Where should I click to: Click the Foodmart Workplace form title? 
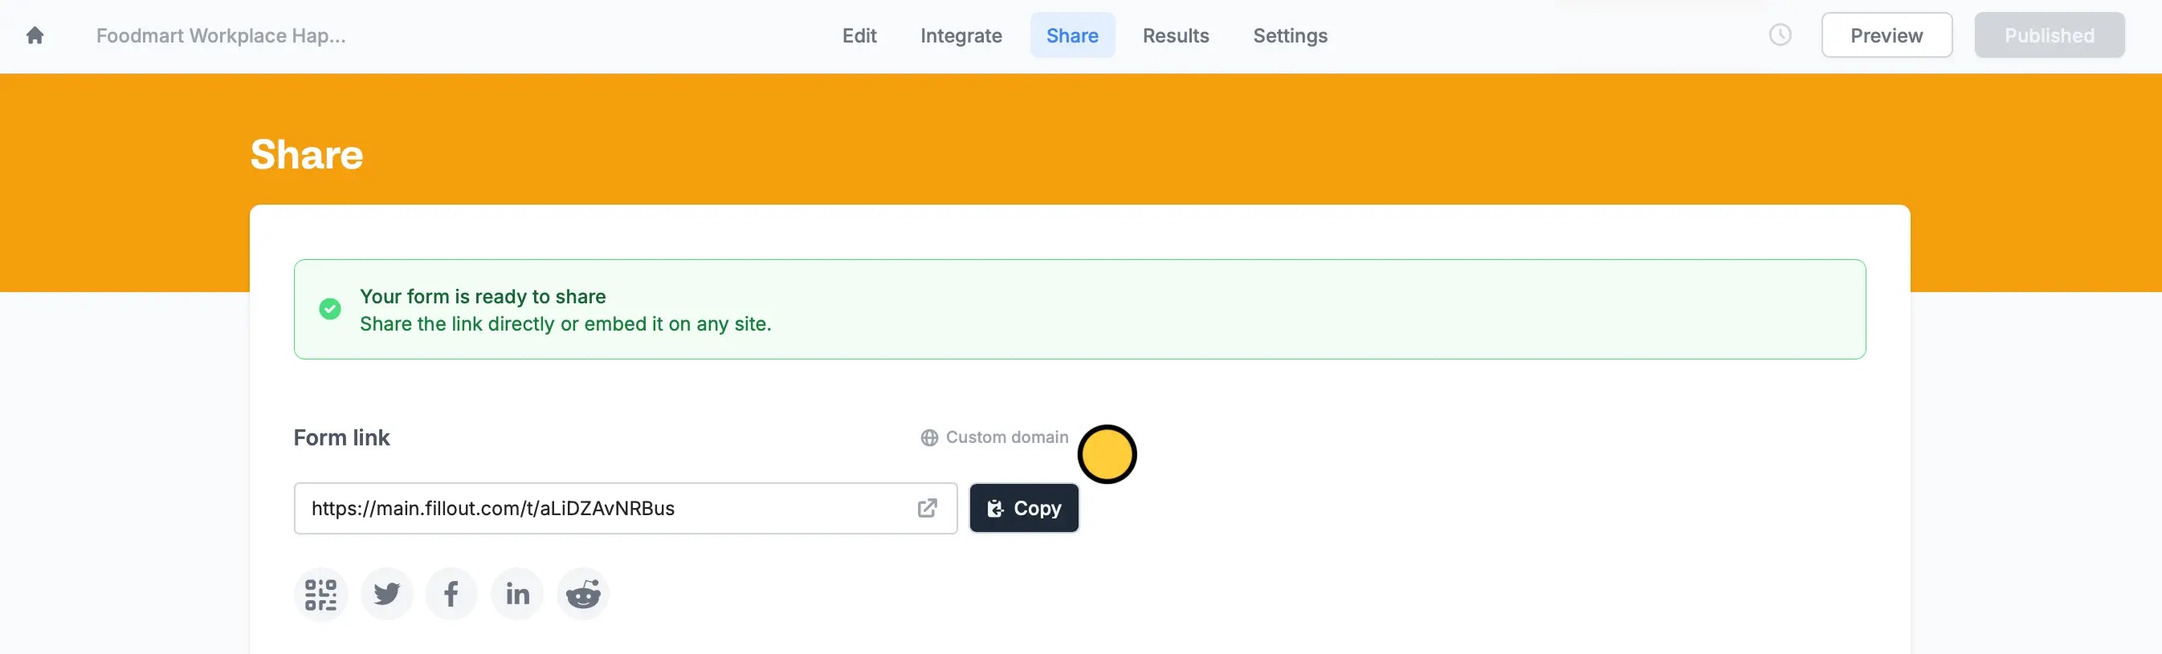220,35
